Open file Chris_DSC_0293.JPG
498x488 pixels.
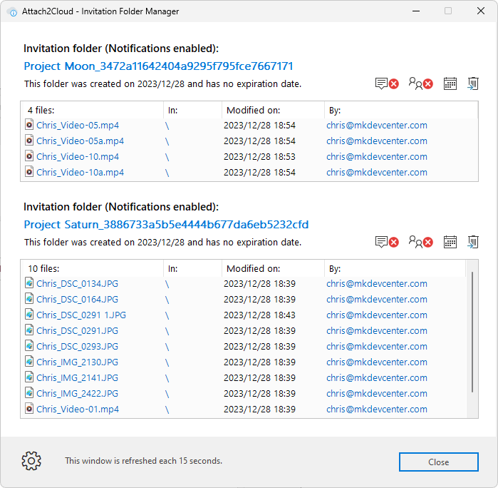[x=77, y=347]
